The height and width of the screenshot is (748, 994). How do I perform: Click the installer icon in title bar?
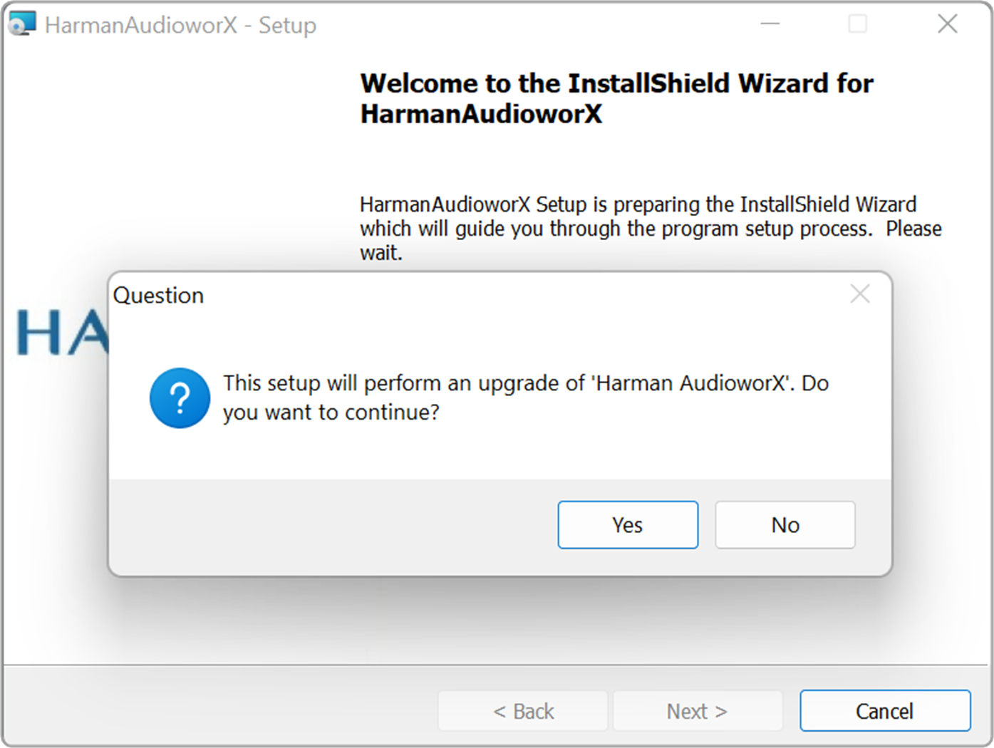click(22, 24)
